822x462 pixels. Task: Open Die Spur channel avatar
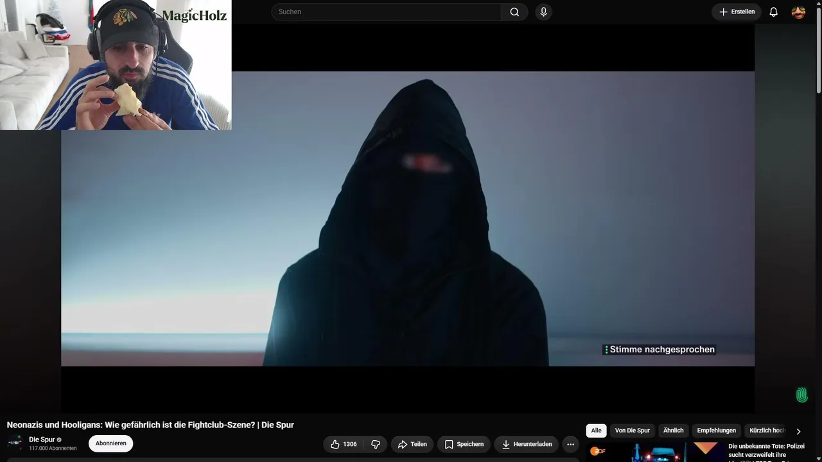tap(15, 443)
